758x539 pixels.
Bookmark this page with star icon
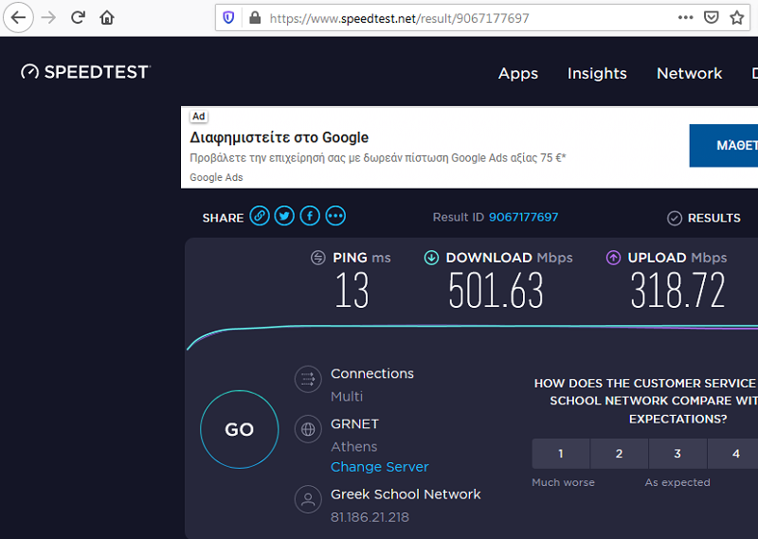pyautogui.click(x=737, y=17)
